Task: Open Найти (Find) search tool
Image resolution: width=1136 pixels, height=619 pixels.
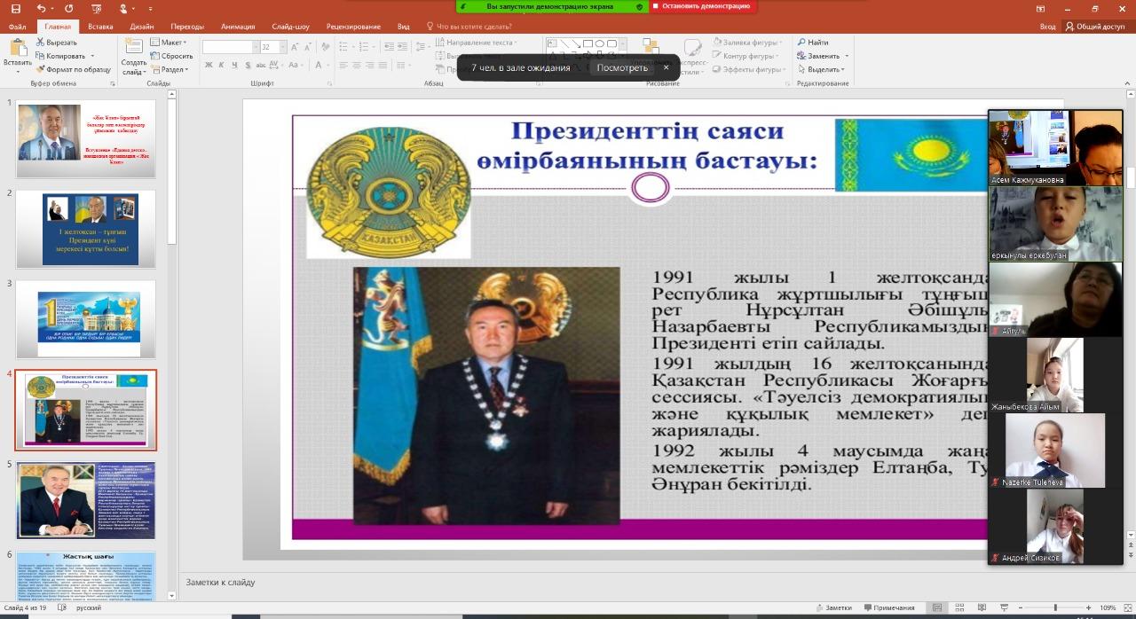Action: [813, 43]
